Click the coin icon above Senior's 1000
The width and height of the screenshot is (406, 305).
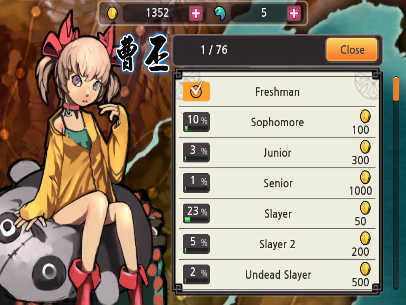click(365, 178)
